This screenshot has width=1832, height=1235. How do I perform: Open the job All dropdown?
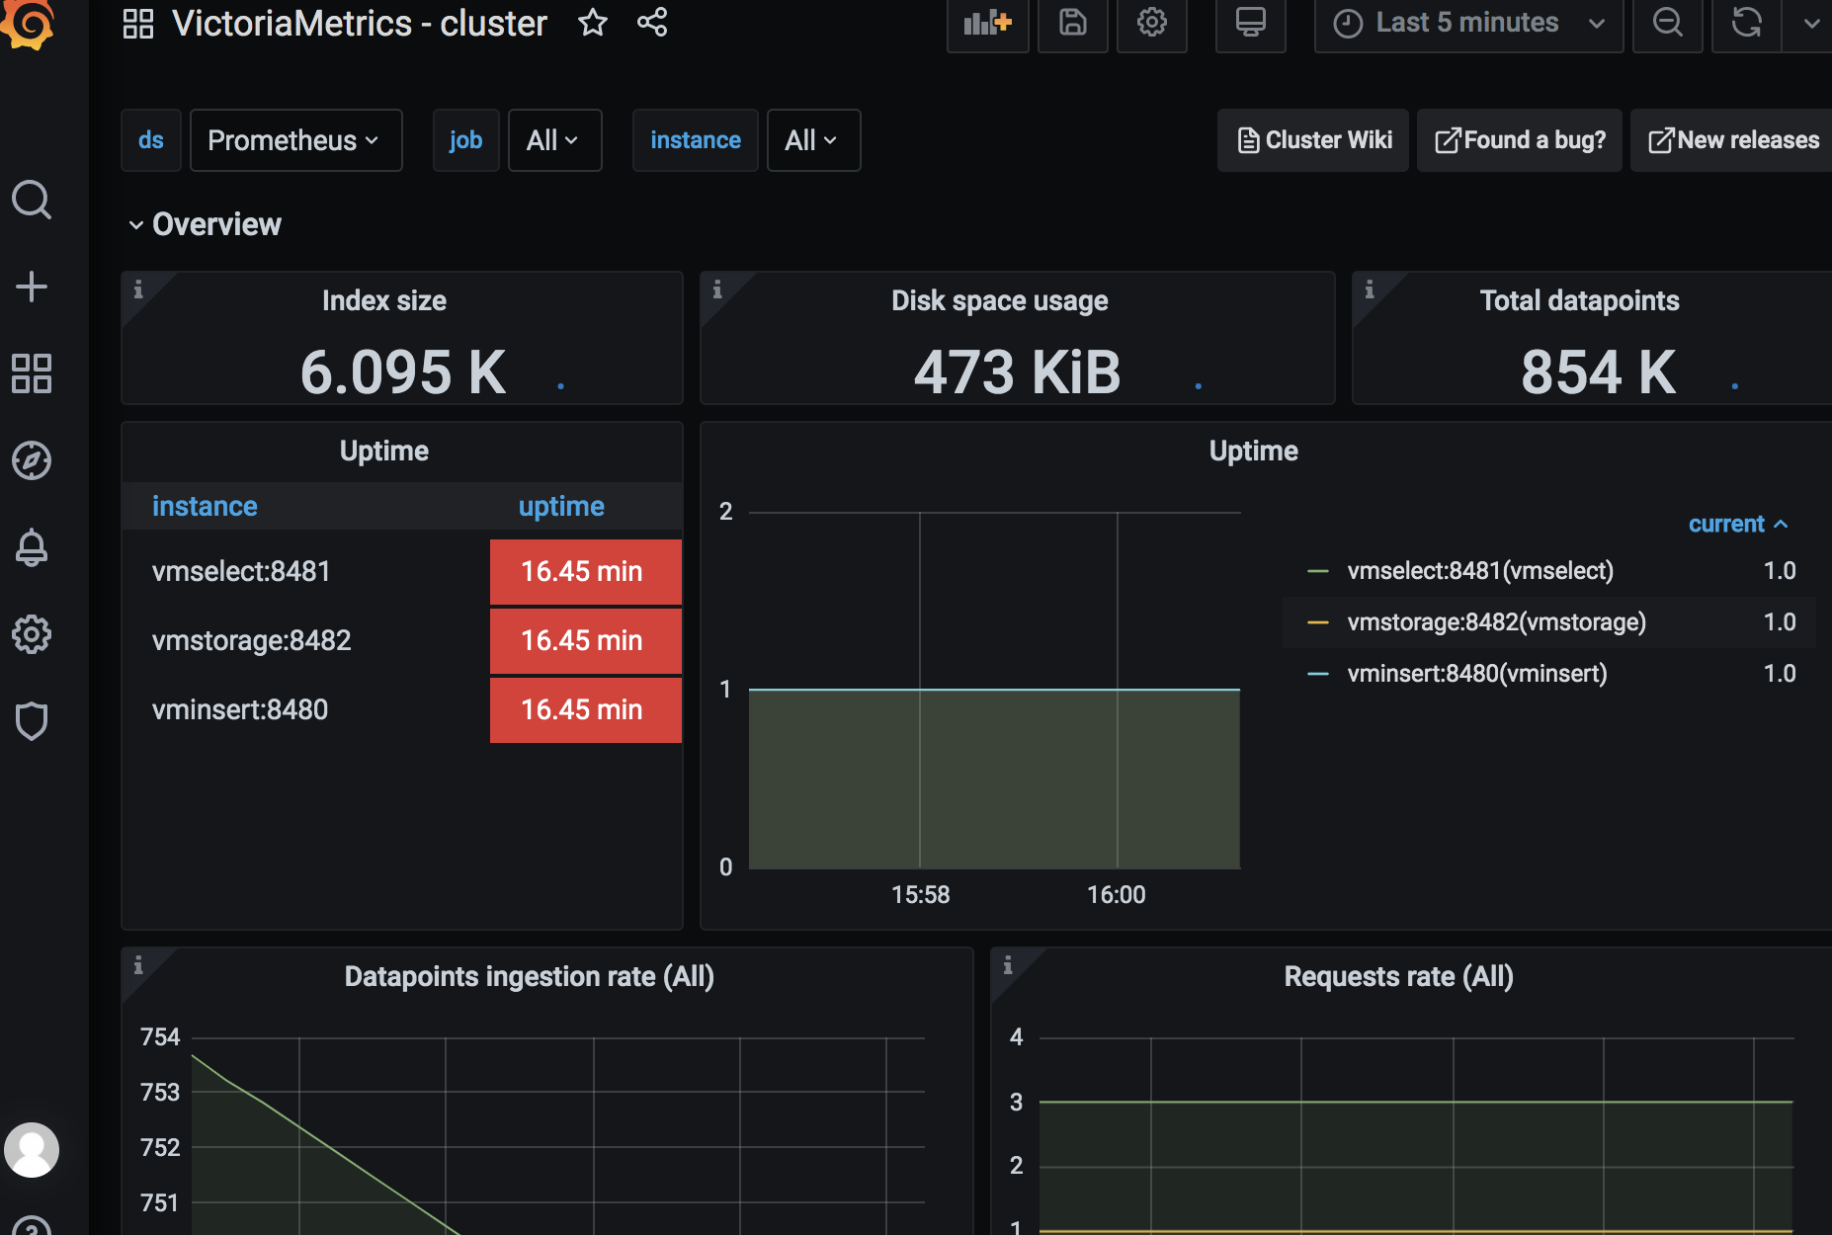pos(554,140)
